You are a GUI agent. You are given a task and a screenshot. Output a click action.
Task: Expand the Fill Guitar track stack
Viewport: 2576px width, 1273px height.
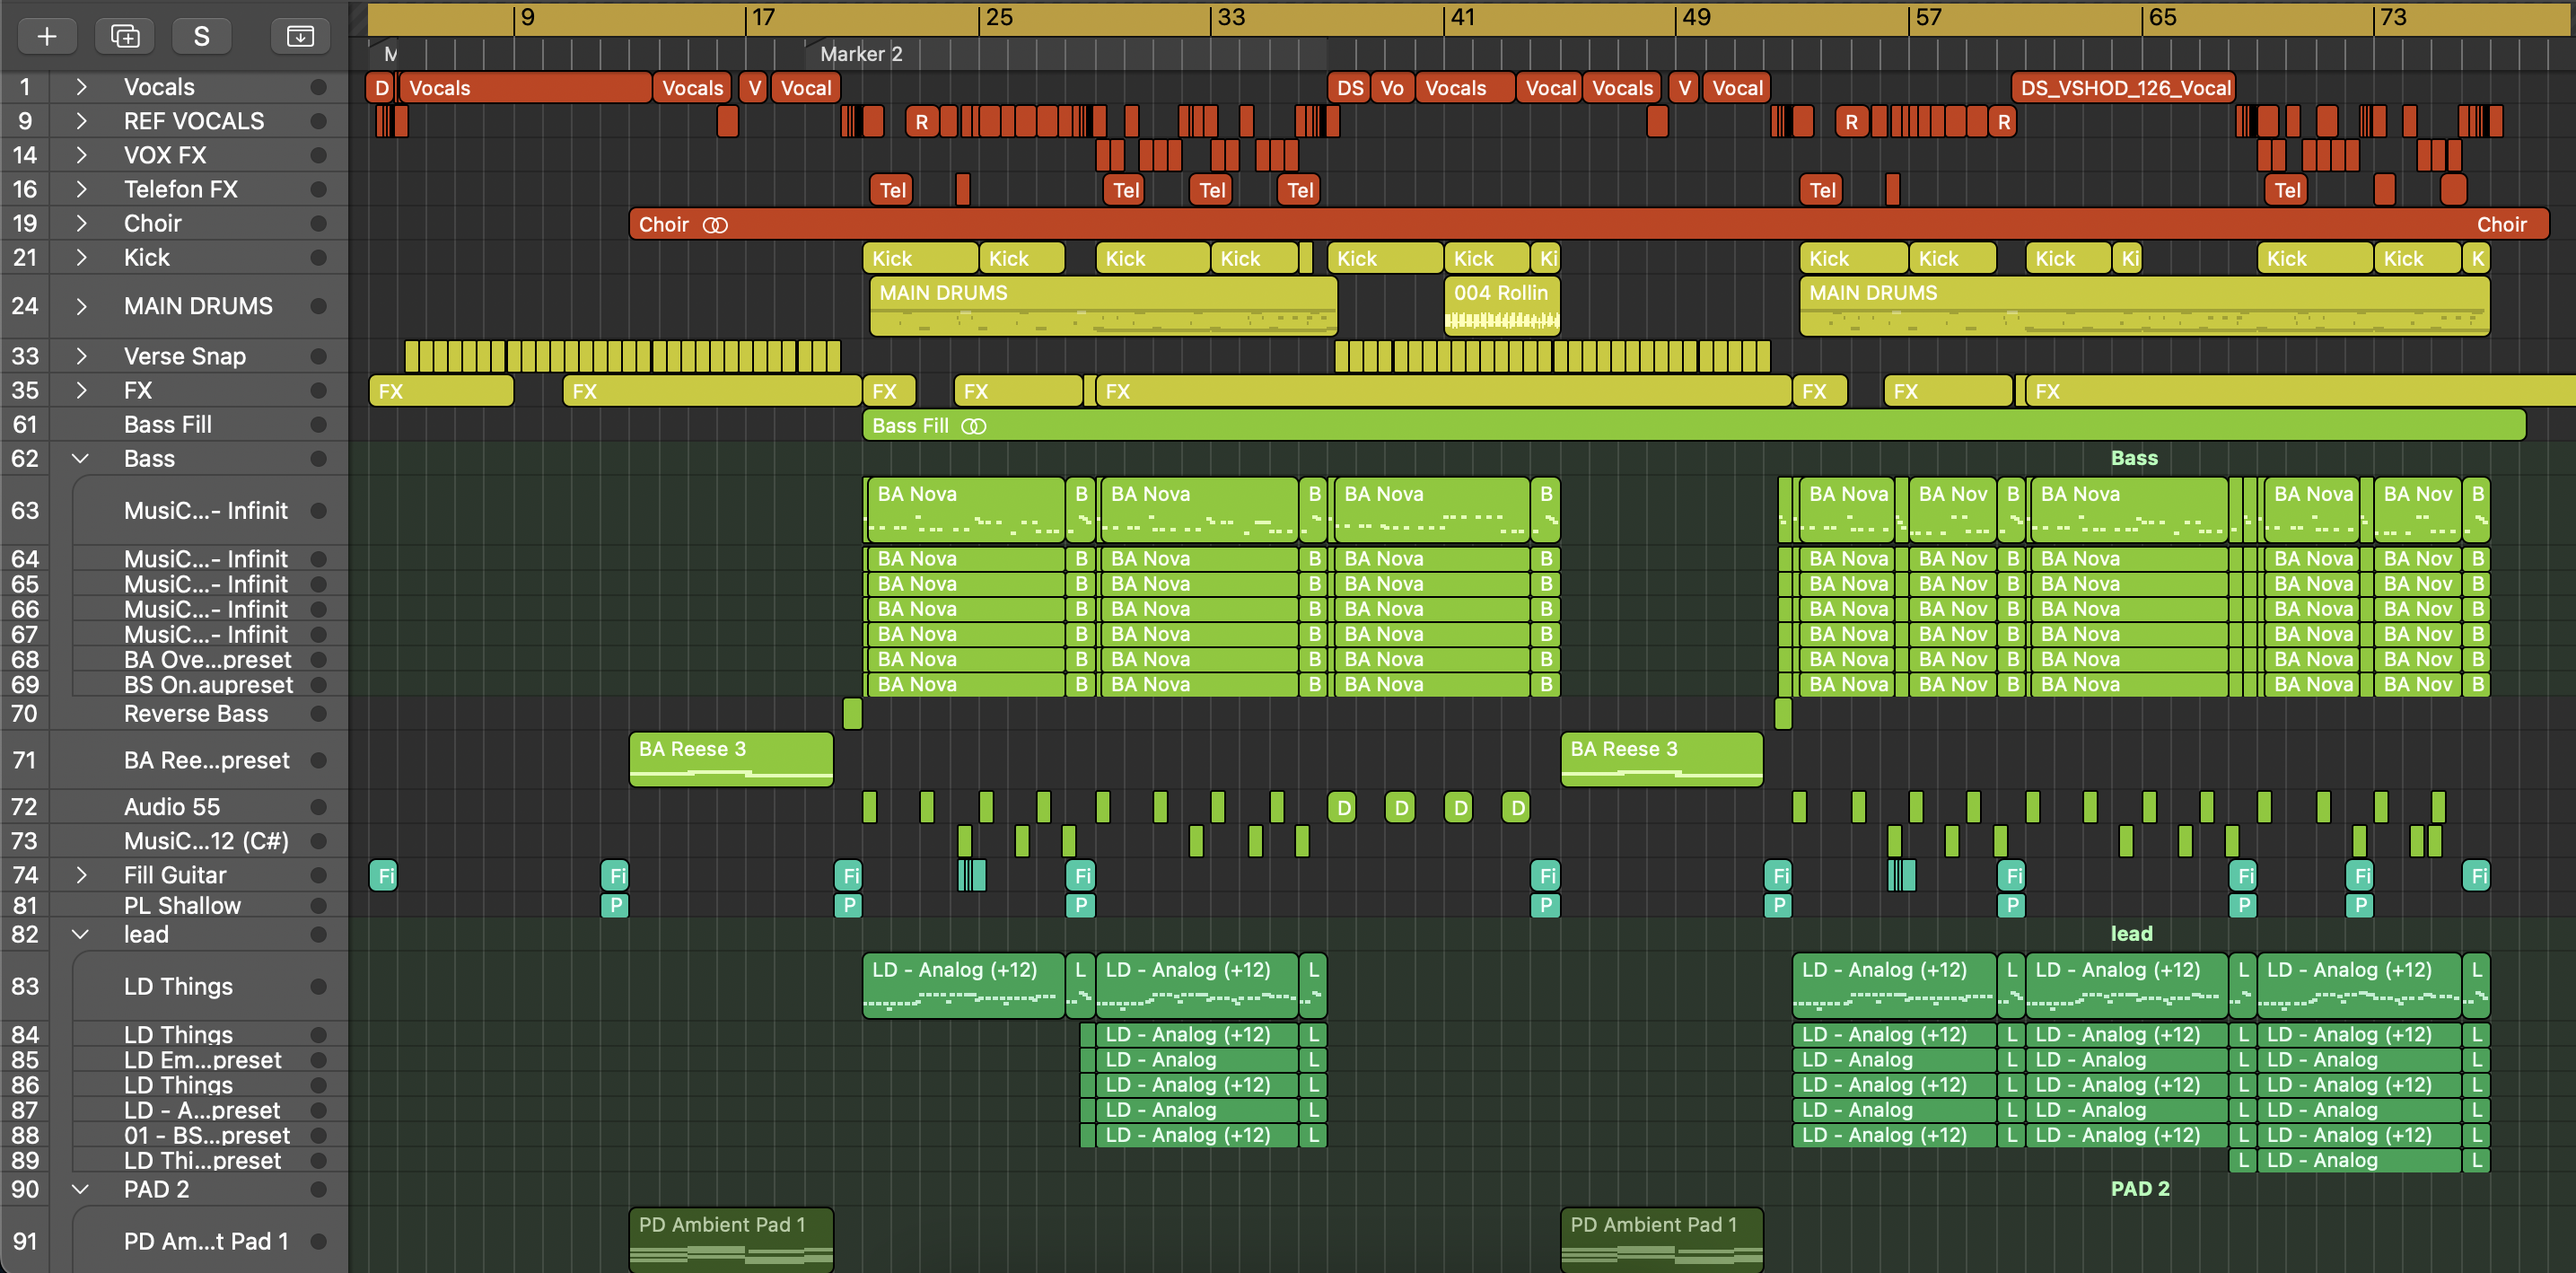point(81,876)
